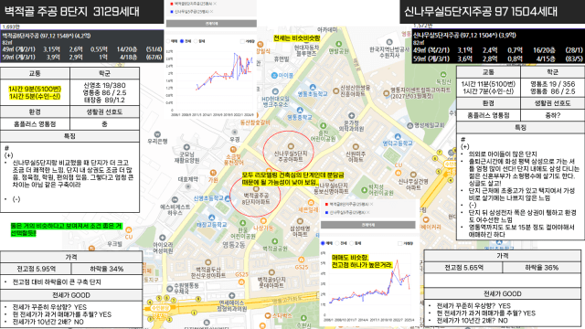585x329 pixels.
Task: Click the 맨발공원 park icon
Action: tap(339, 44)
